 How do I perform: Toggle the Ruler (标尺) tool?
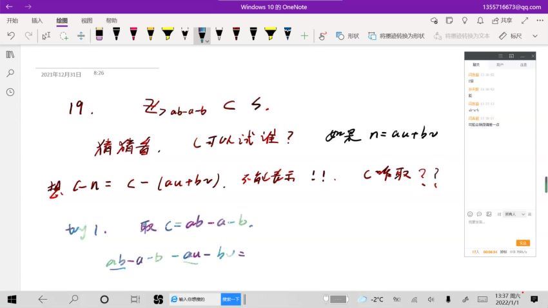click(x=511, y=36)
